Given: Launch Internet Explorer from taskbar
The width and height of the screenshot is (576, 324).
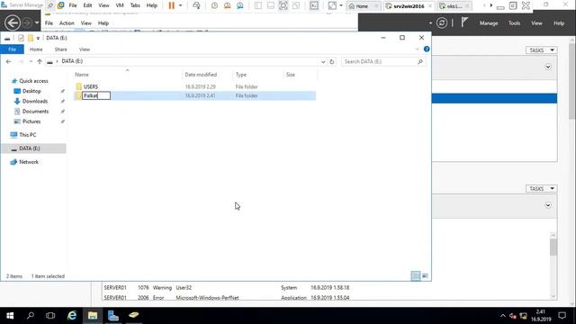Looking at the screenshot, I should pyautogui.click(x=72, y=316).
